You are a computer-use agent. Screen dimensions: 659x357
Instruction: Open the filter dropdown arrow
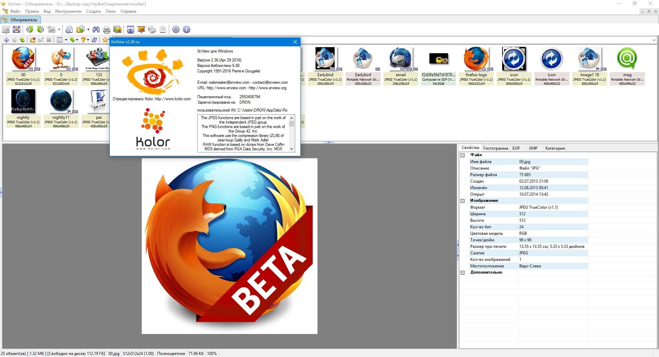(88, 40)
